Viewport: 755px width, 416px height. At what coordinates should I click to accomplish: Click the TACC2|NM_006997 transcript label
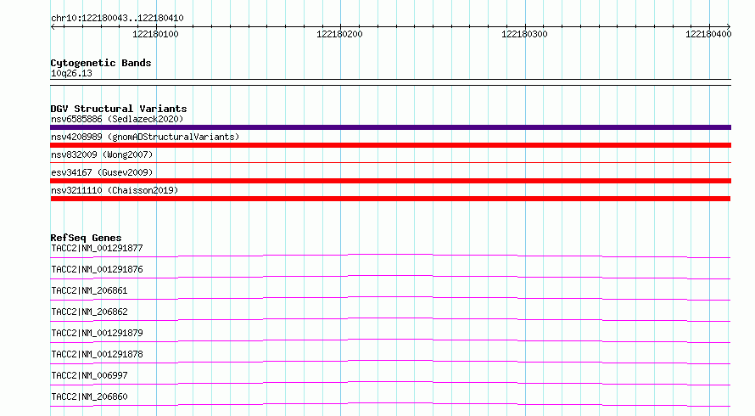89,375
